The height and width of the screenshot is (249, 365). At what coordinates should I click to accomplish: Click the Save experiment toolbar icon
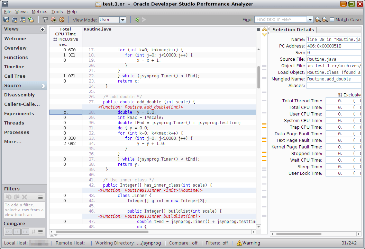6,20
